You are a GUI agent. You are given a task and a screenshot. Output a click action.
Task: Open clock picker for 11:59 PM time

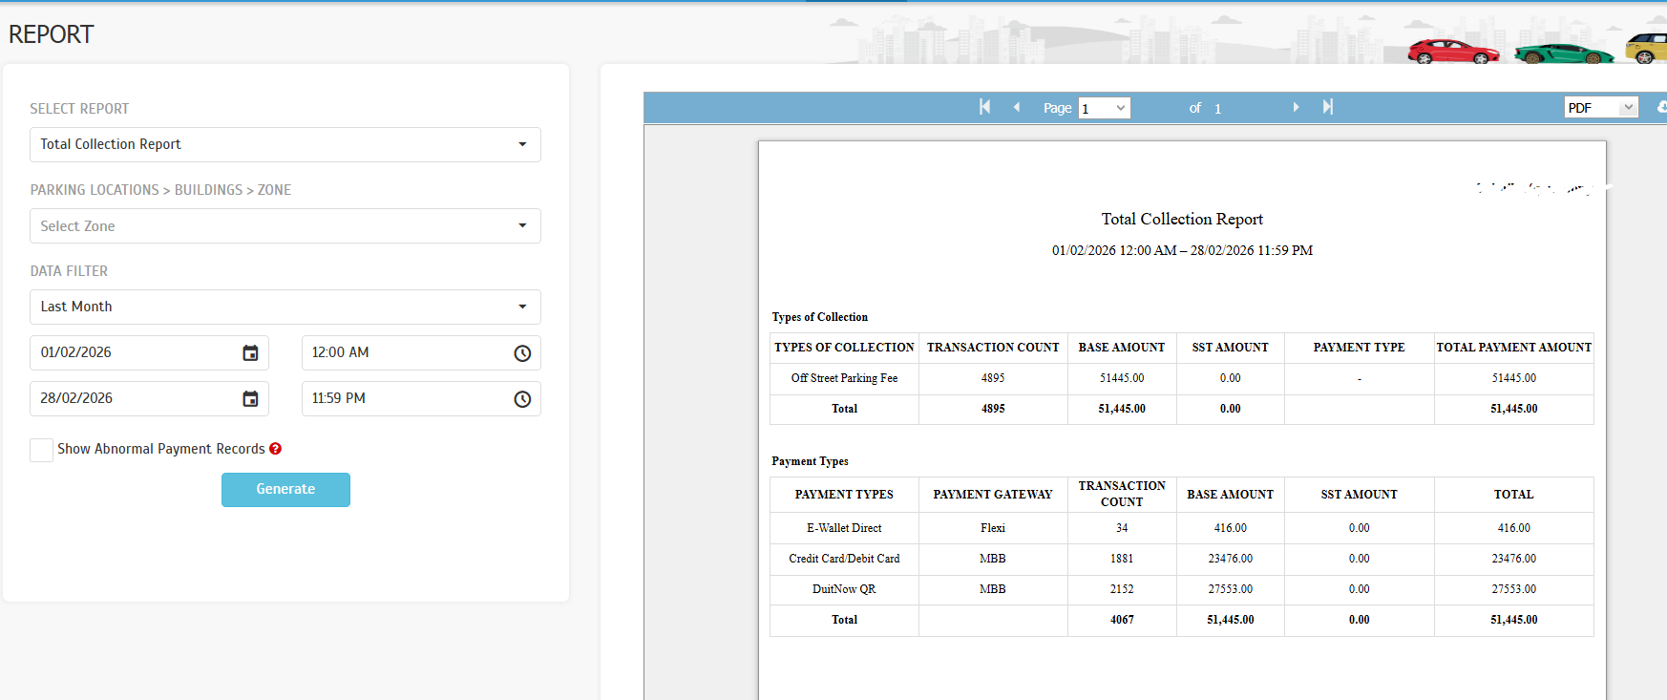point(522,399)
